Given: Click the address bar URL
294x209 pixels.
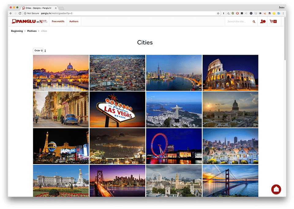Looking at the screenshot, I should click(57, 13).
